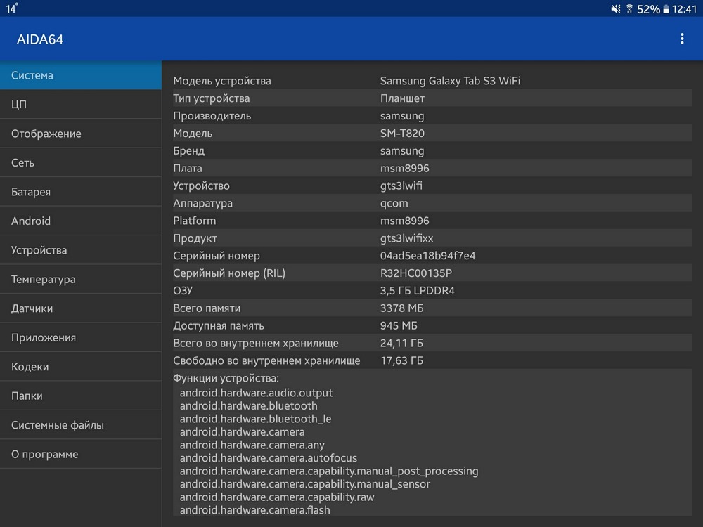Select value Samsung Galaxy Tab S3 WiFi
Viewport: 703px width, 527px height.
coord(450,81)
